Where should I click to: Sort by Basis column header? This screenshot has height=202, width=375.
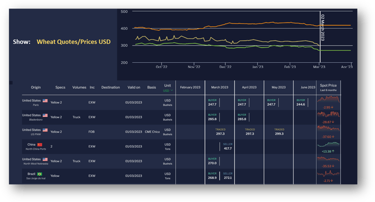click(151, 87)
